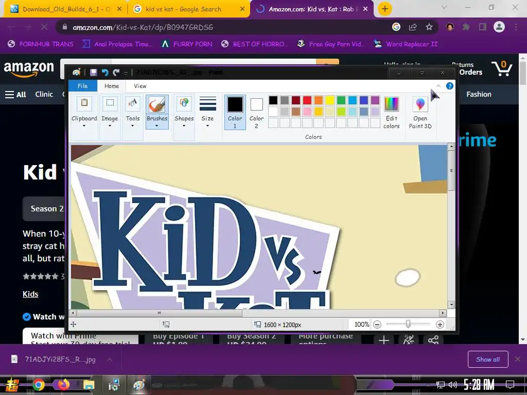Click the Clipboard paste icon

pos(84,104)
